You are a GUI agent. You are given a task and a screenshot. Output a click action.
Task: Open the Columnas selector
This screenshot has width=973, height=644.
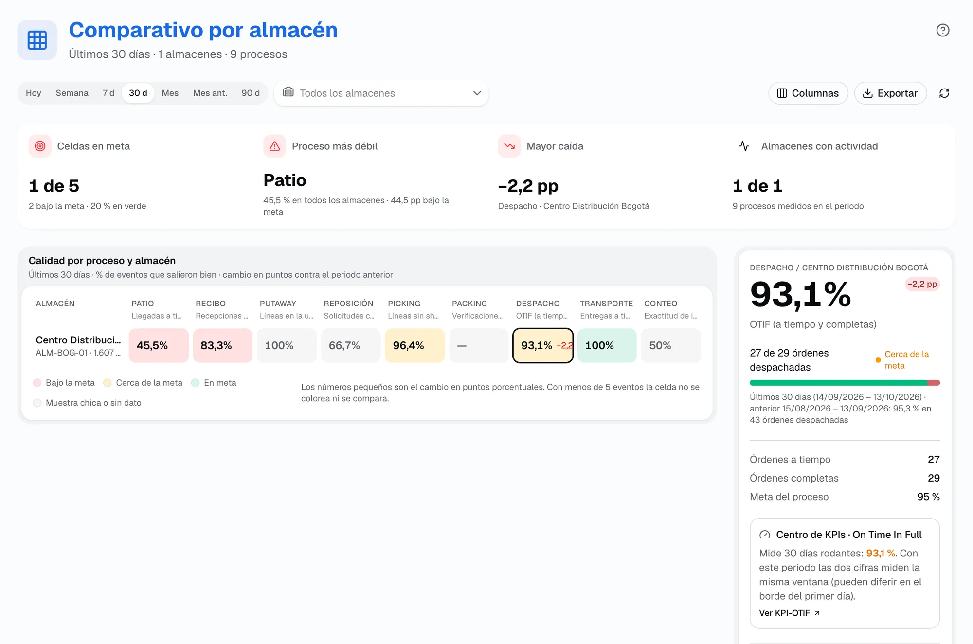808,93
